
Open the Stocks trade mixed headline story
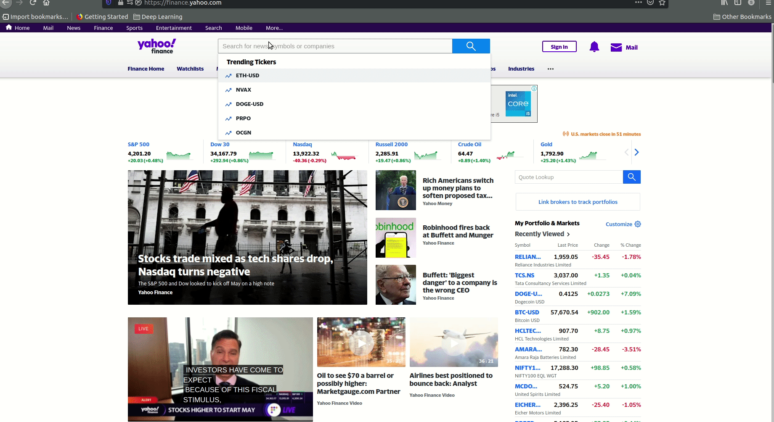point(236,265)
